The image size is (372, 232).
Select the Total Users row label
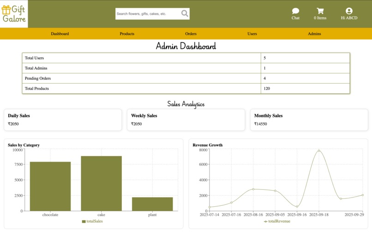tap(34, 58)
